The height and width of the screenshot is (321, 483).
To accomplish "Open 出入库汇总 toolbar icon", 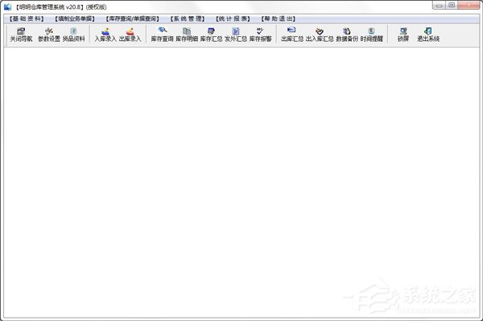I will point(320,35).
